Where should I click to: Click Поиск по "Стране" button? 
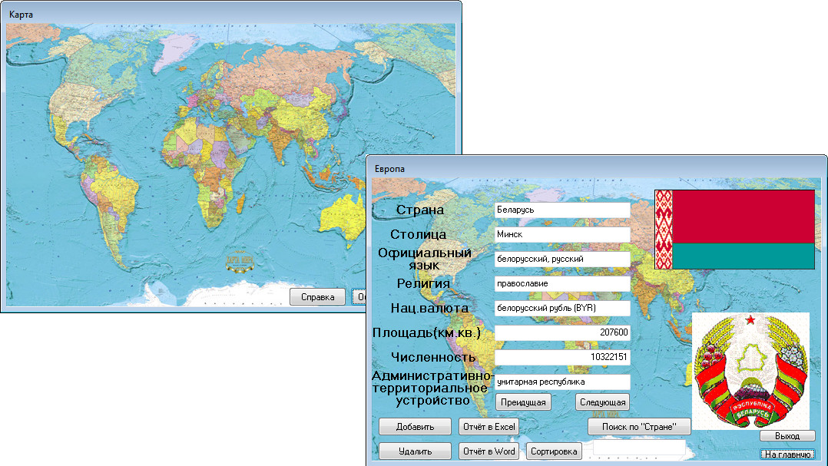(639, 426)
